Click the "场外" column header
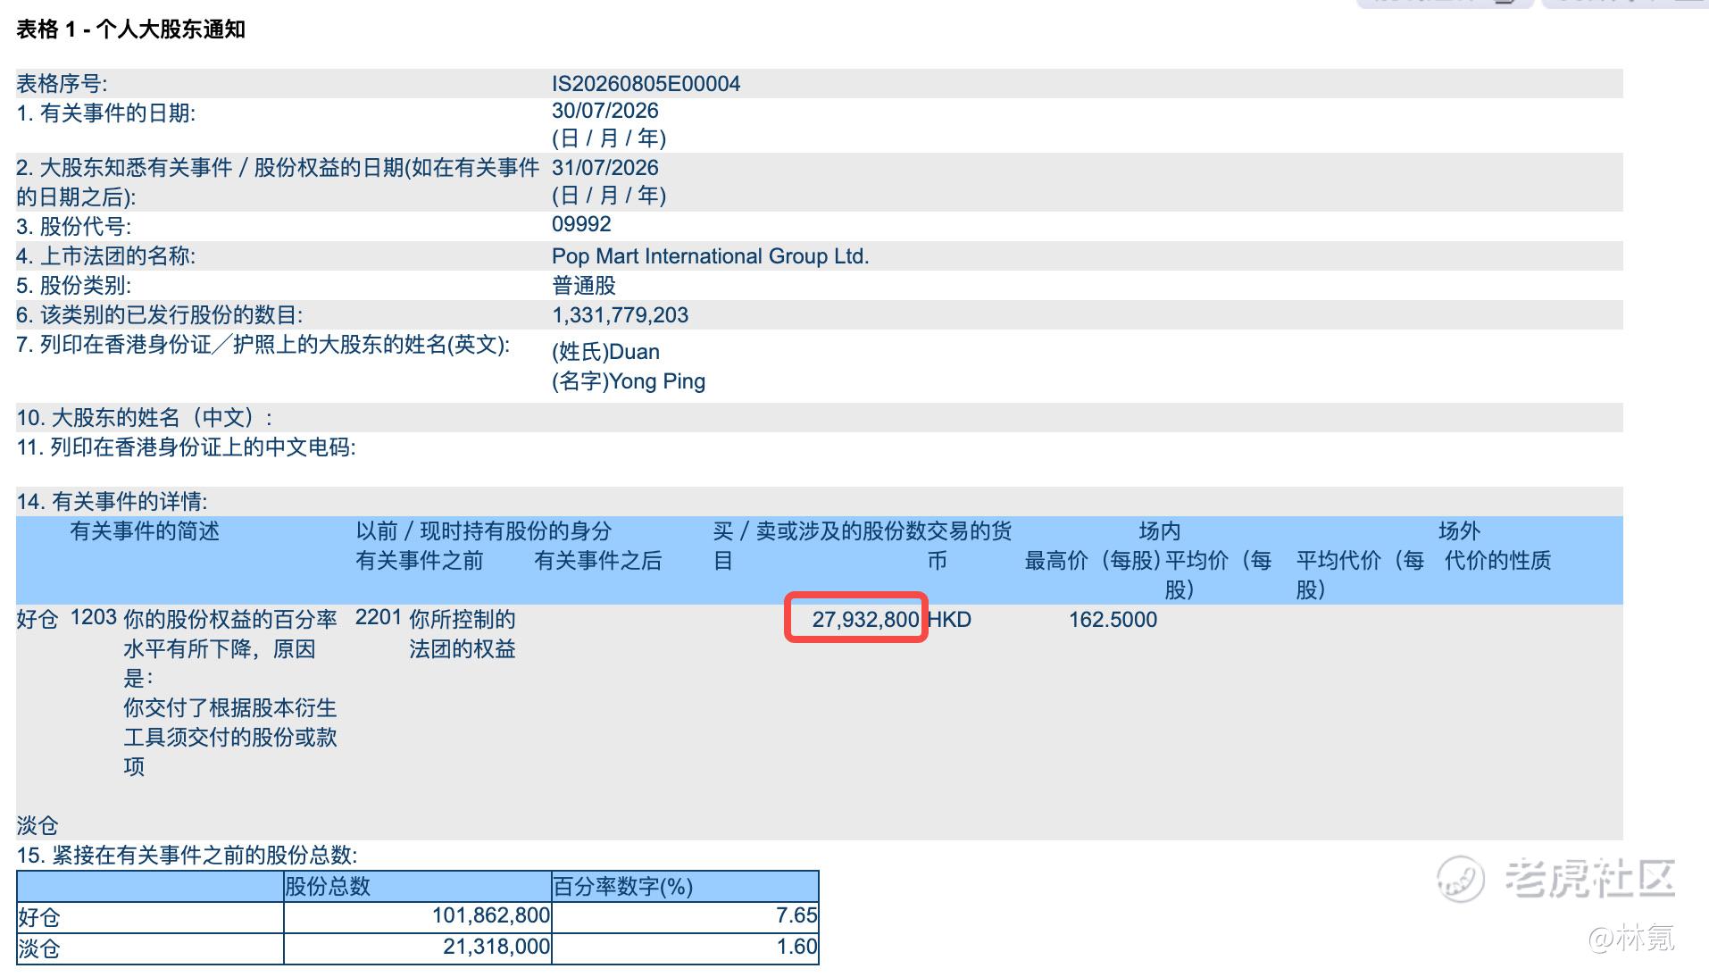 1459,531
